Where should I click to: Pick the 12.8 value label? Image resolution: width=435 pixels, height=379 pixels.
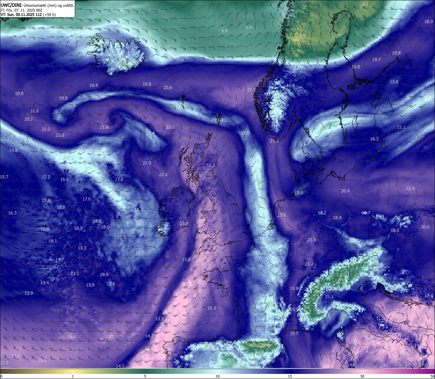point(61,207)
